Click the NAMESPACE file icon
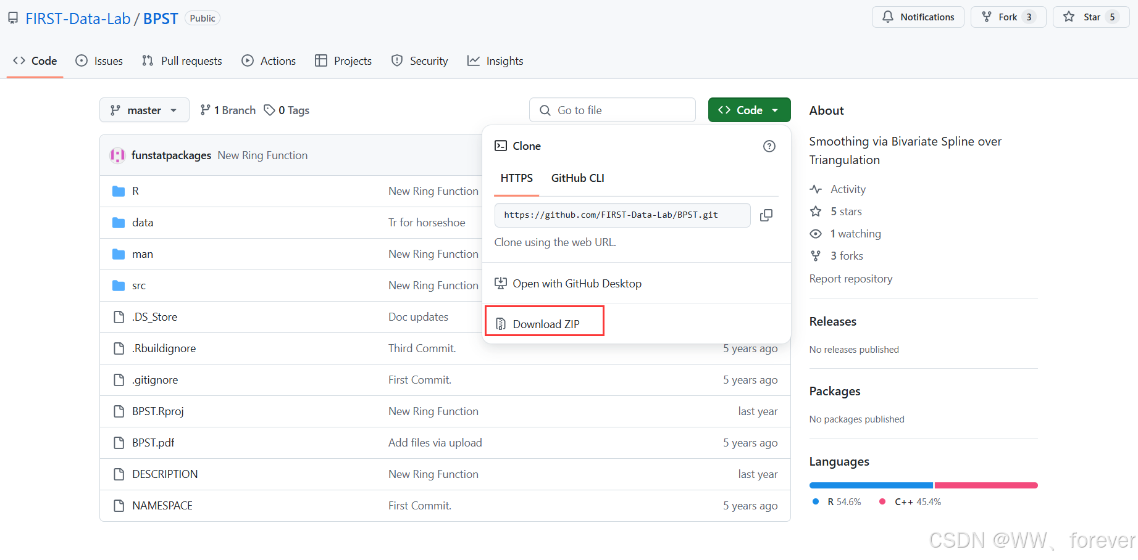1138x560 pixels. pos(119,506)
